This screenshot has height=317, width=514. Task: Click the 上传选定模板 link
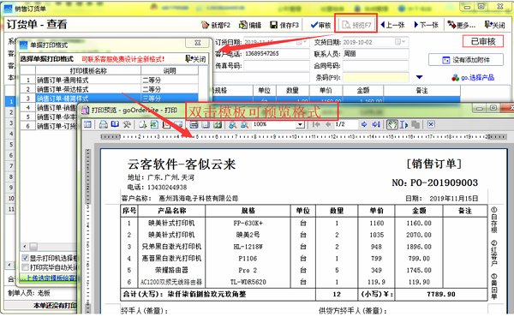point(49,278)
